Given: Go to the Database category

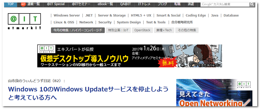Looking at the screenshot, I should coord(231,15).
